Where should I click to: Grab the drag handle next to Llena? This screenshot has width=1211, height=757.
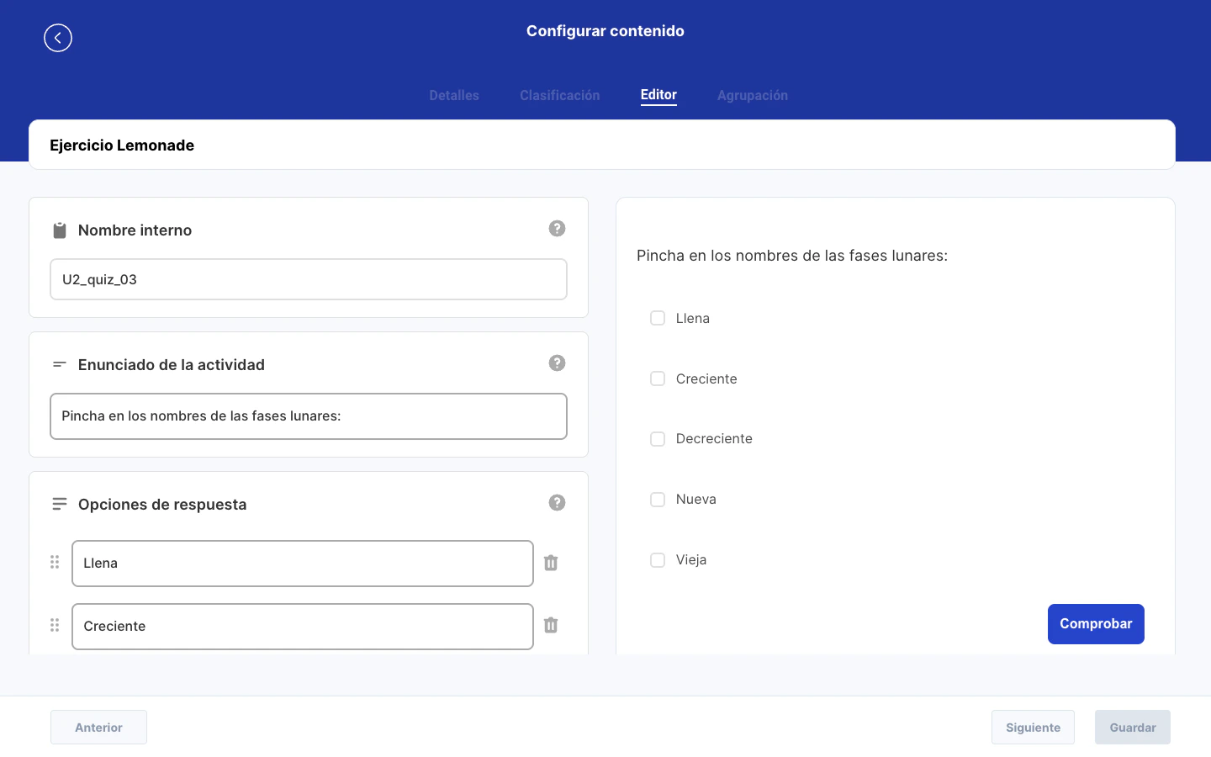click(55, 562)
